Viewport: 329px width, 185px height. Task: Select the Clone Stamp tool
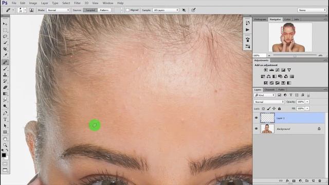pos(5,75)
